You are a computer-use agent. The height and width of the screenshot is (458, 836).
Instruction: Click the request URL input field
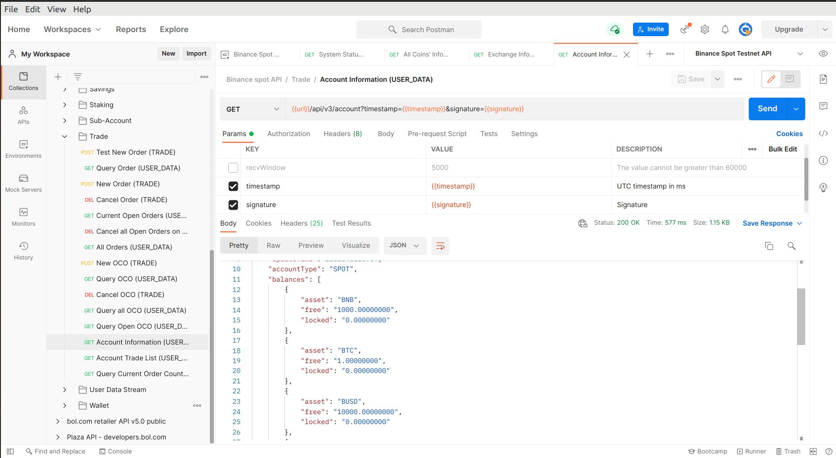(515, 109)
